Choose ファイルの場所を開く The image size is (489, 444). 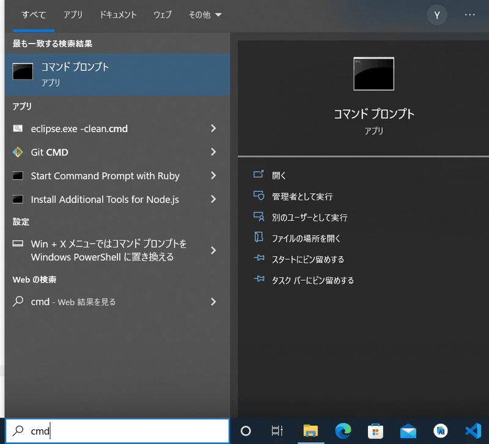(x=306, y=239)
